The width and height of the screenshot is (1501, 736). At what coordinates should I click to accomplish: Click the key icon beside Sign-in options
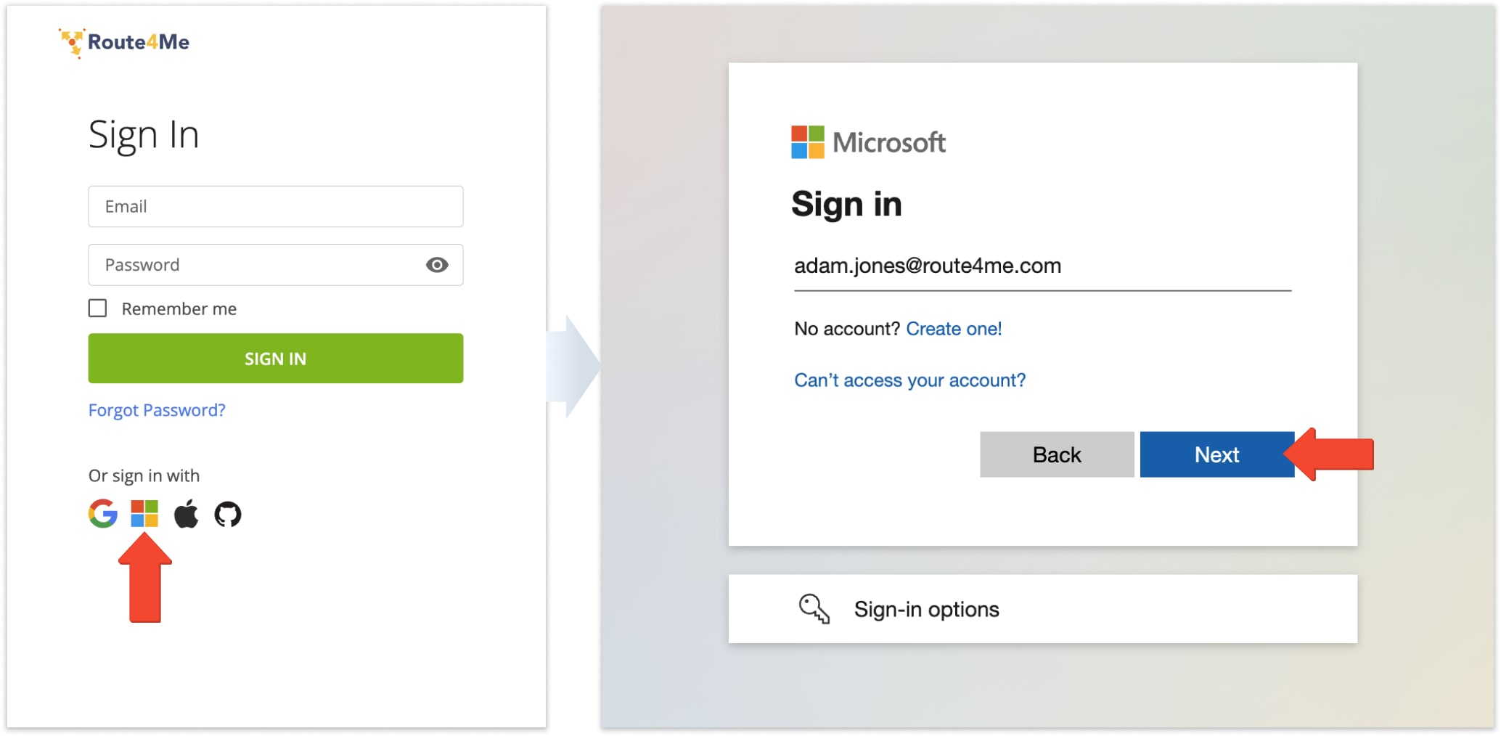tap(814, 609)
